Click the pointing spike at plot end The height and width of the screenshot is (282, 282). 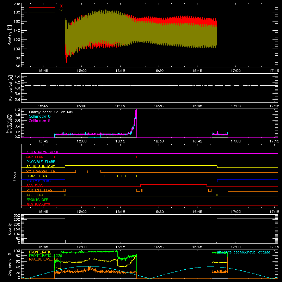coord(217,32)
